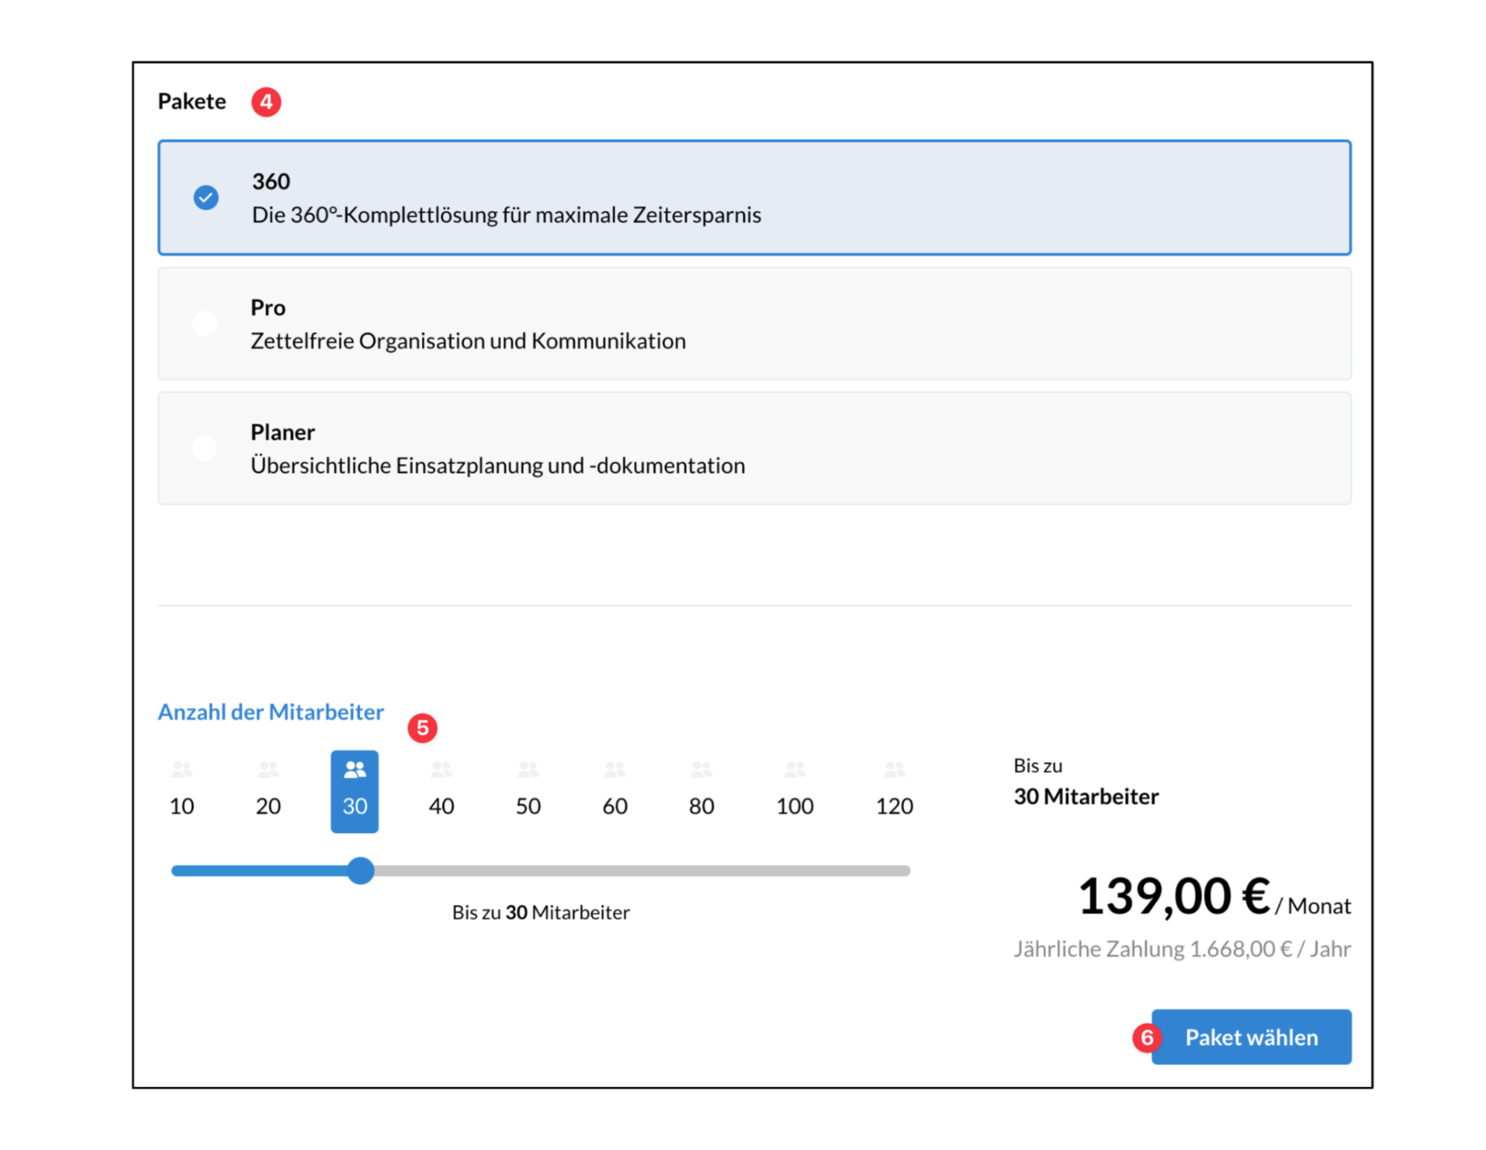Click the people icon above 20
This screenshot has width=1486, height=1150.
pos(268,769)
